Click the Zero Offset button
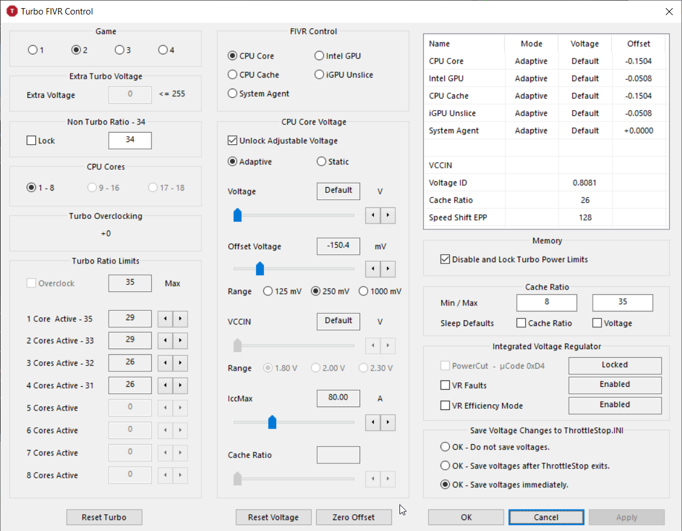Image resolution: width=682 pixels, height=531 pixels. point(354,517)
